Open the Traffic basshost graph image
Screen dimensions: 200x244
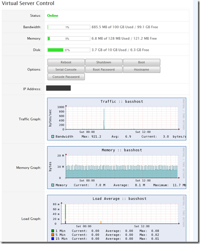click(x=117, y=119)
